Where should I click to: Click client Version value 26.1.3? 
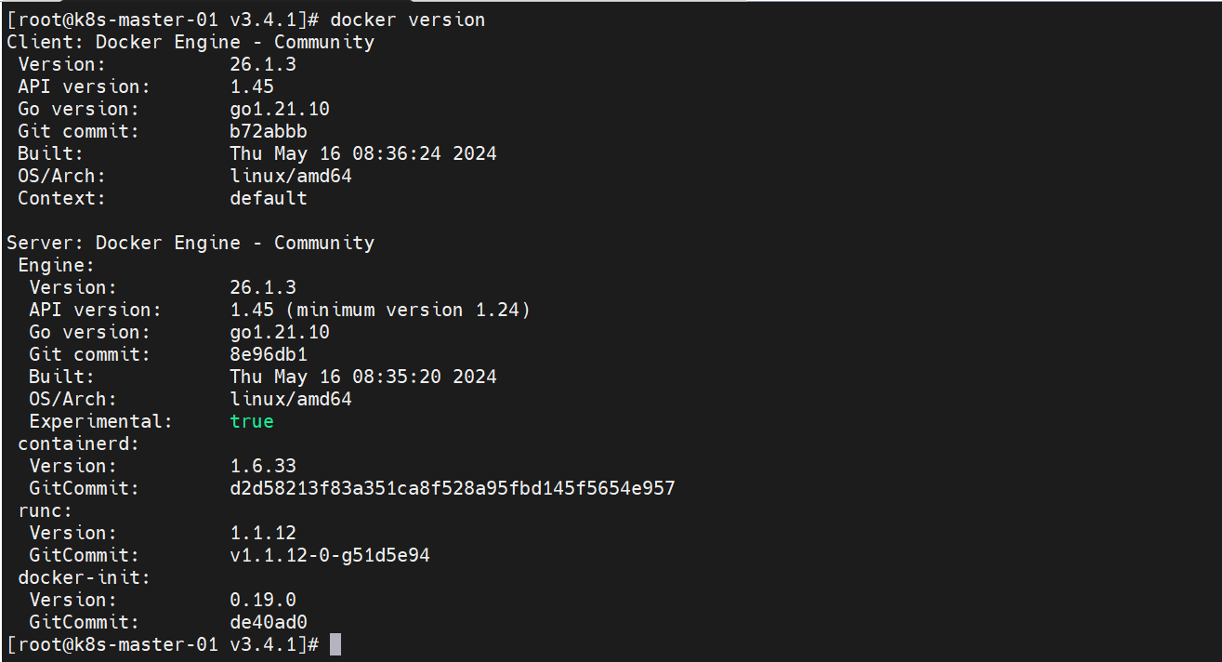point(263,64)
